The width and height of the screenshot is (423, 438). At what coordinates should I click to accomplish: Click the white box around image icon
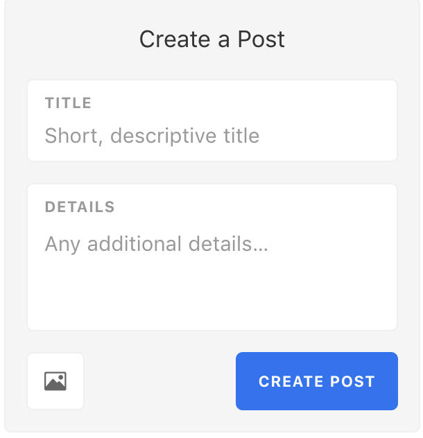click(55, 381)
